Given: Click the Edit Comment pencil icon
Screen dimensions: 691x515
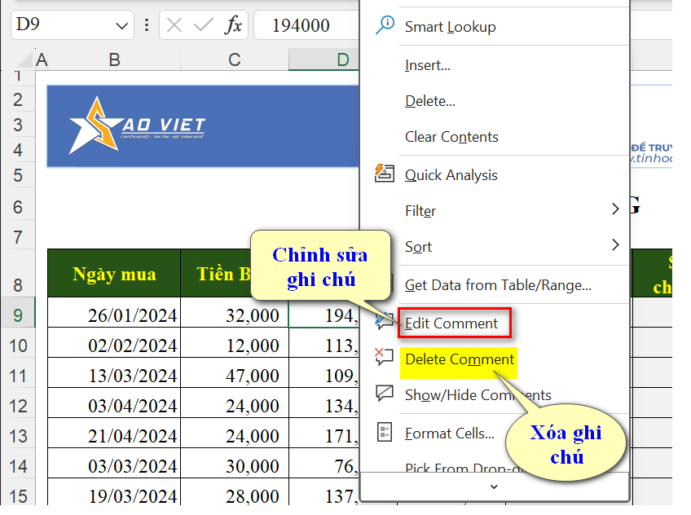Looking at the screenshot, I should [383, 323].
